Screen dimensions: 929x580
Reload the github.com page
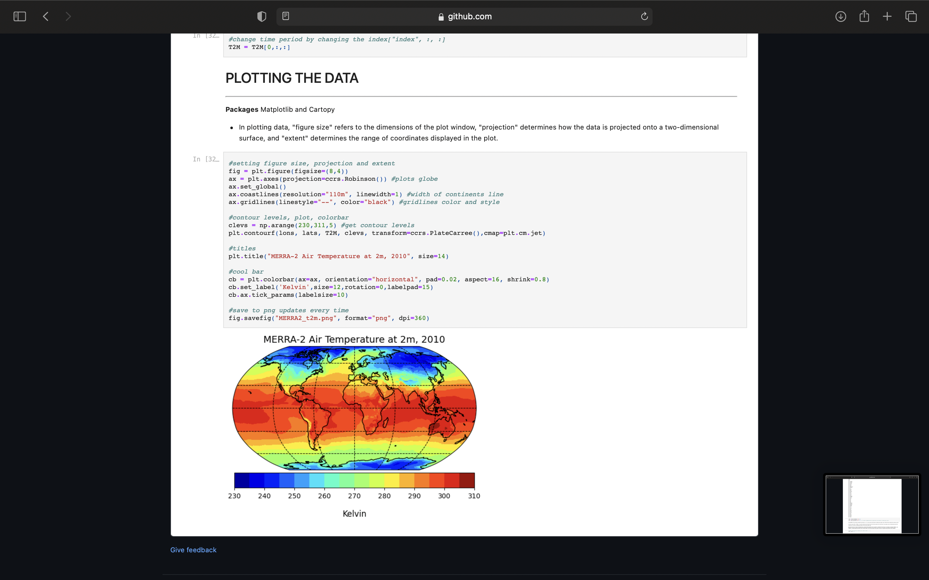click(644, 16)
